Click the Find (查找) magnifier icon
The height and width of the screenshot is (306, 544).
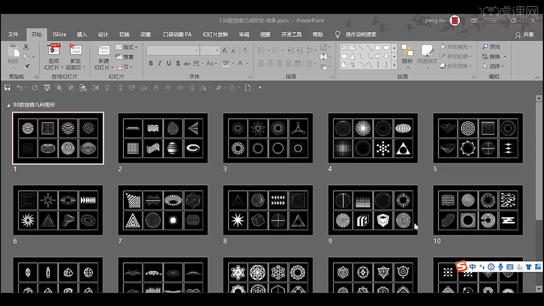pos(485,46)
